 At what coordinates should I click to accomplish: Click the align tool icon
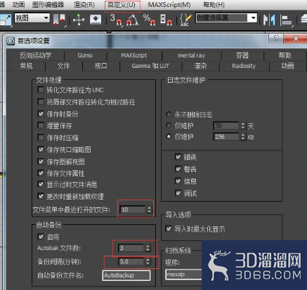coord(287,20)
